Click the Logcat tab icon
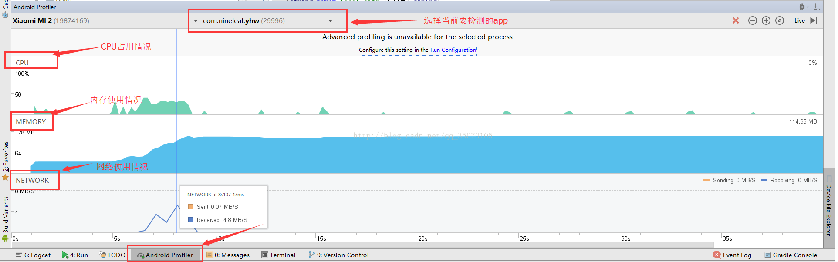 click(19, 255)
